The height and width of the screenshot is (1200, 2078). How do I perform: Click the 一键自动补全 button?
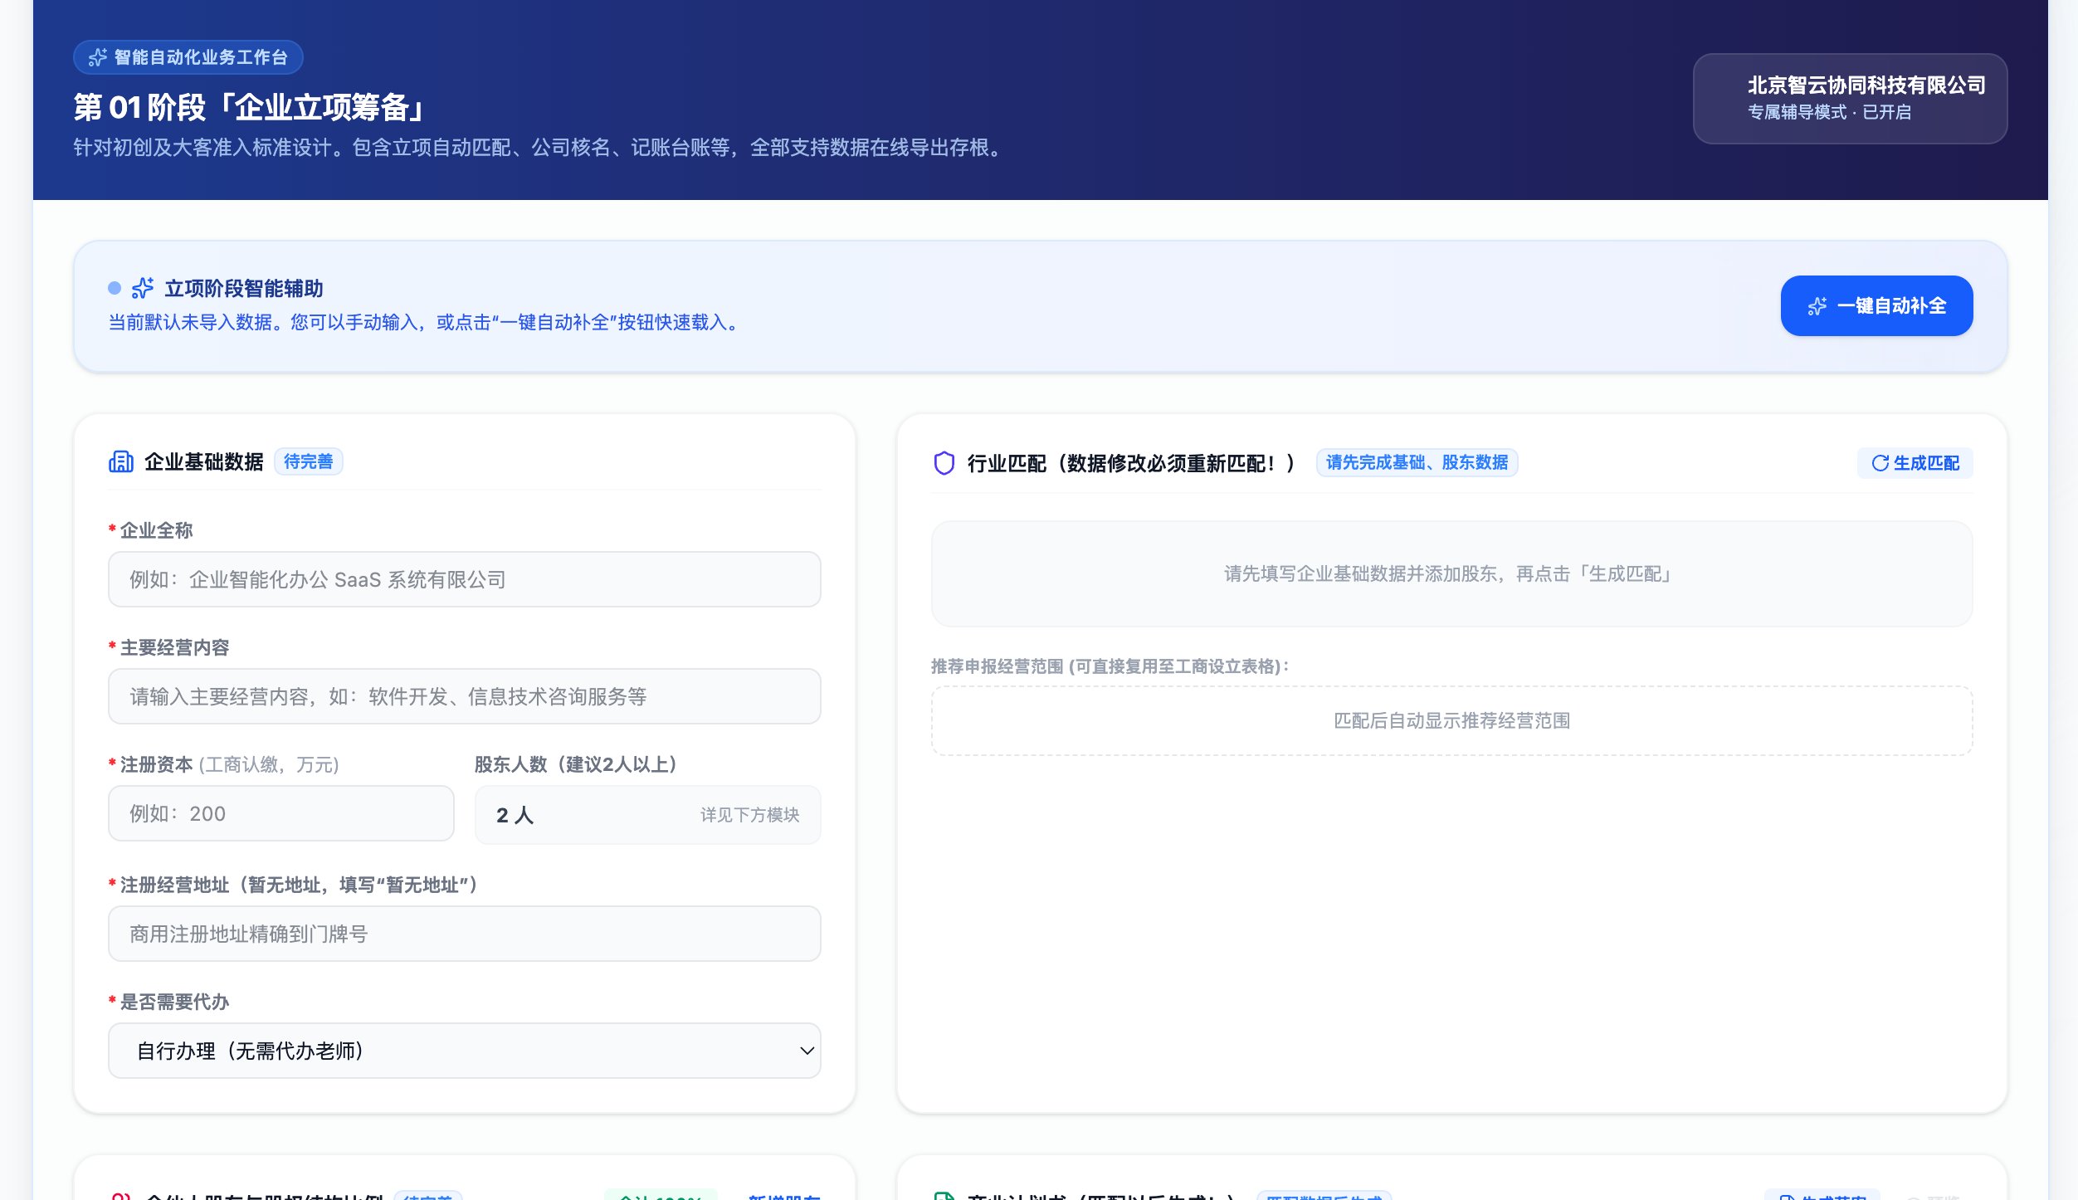[1876, 305]
